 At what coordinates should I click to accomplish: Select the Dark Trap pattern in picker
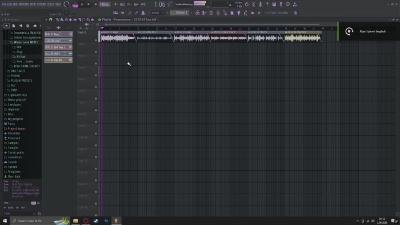pyautogui.click(x=58, y=47)
